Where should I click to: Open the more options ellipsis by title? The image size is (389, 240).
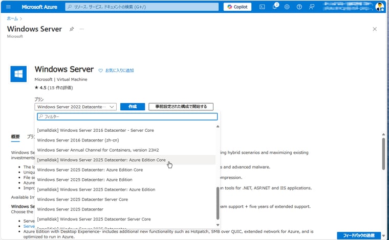pyautogui.click(x=81, y=29)
